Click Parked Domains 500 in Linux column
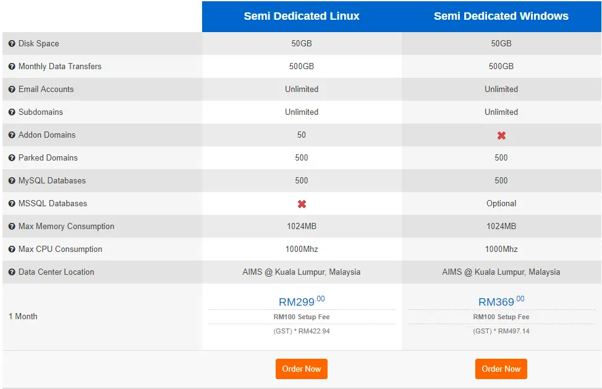 tap(302, 157)
